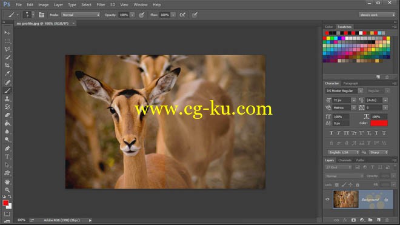Select the Paint Bucket tool

[x=7, y=123]
